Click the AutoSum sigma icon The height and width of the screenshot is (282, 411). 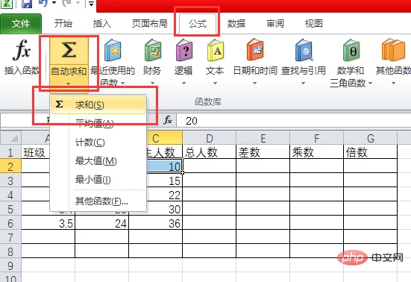coord(69,50)
